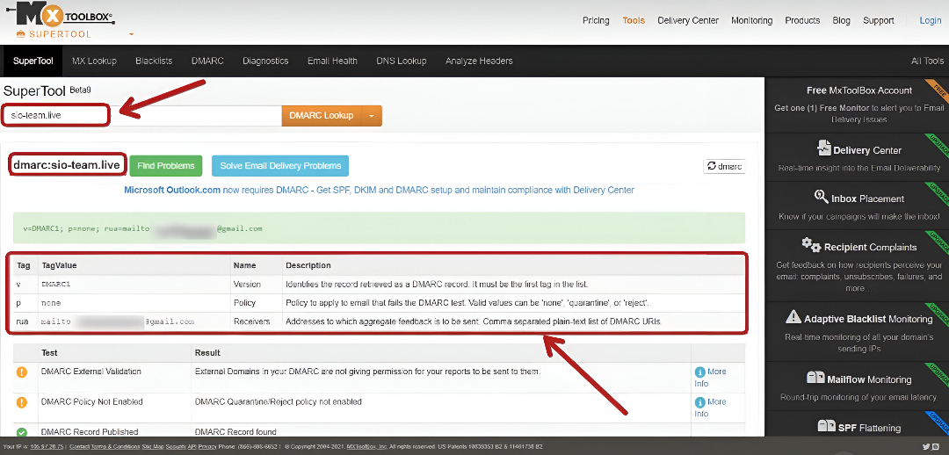Focus the domain input with sio-team.live

coord(142,115)
